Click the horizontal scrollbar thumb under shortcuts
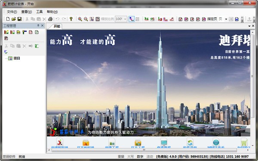Image resolution: width=258 pixels, height=161 pixels. click(144, 150)
